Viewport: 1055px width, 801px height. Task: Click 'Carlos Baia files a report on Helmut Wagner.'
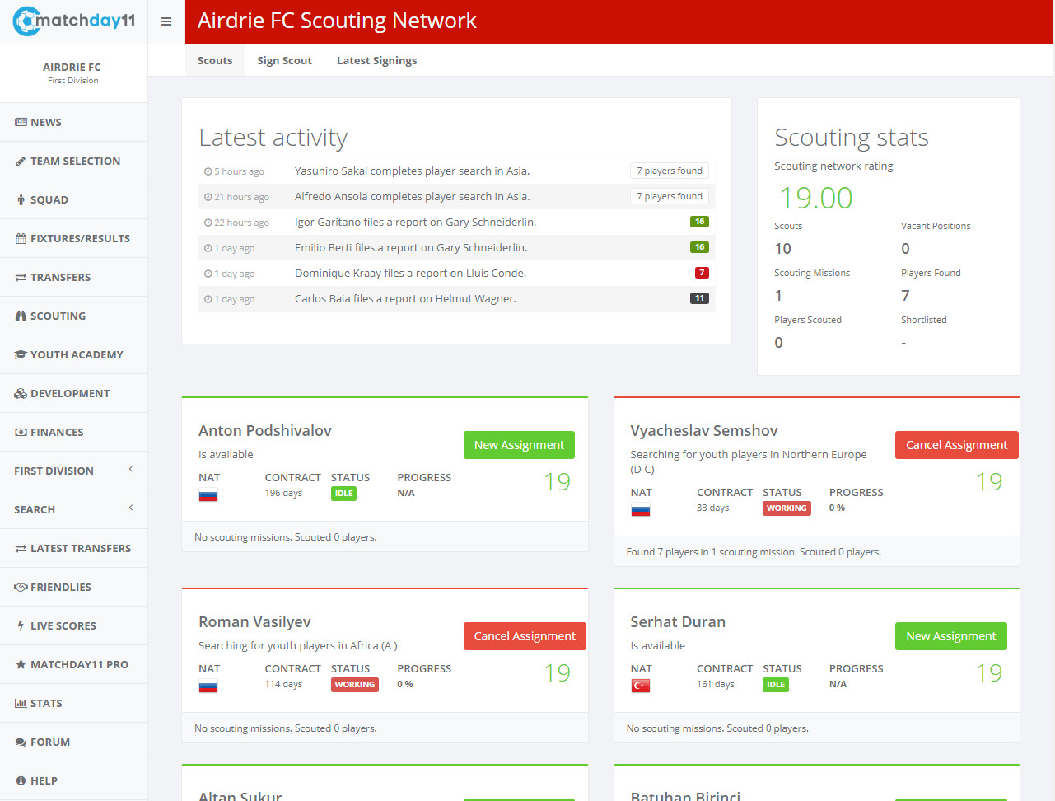[x=405, y=298]
